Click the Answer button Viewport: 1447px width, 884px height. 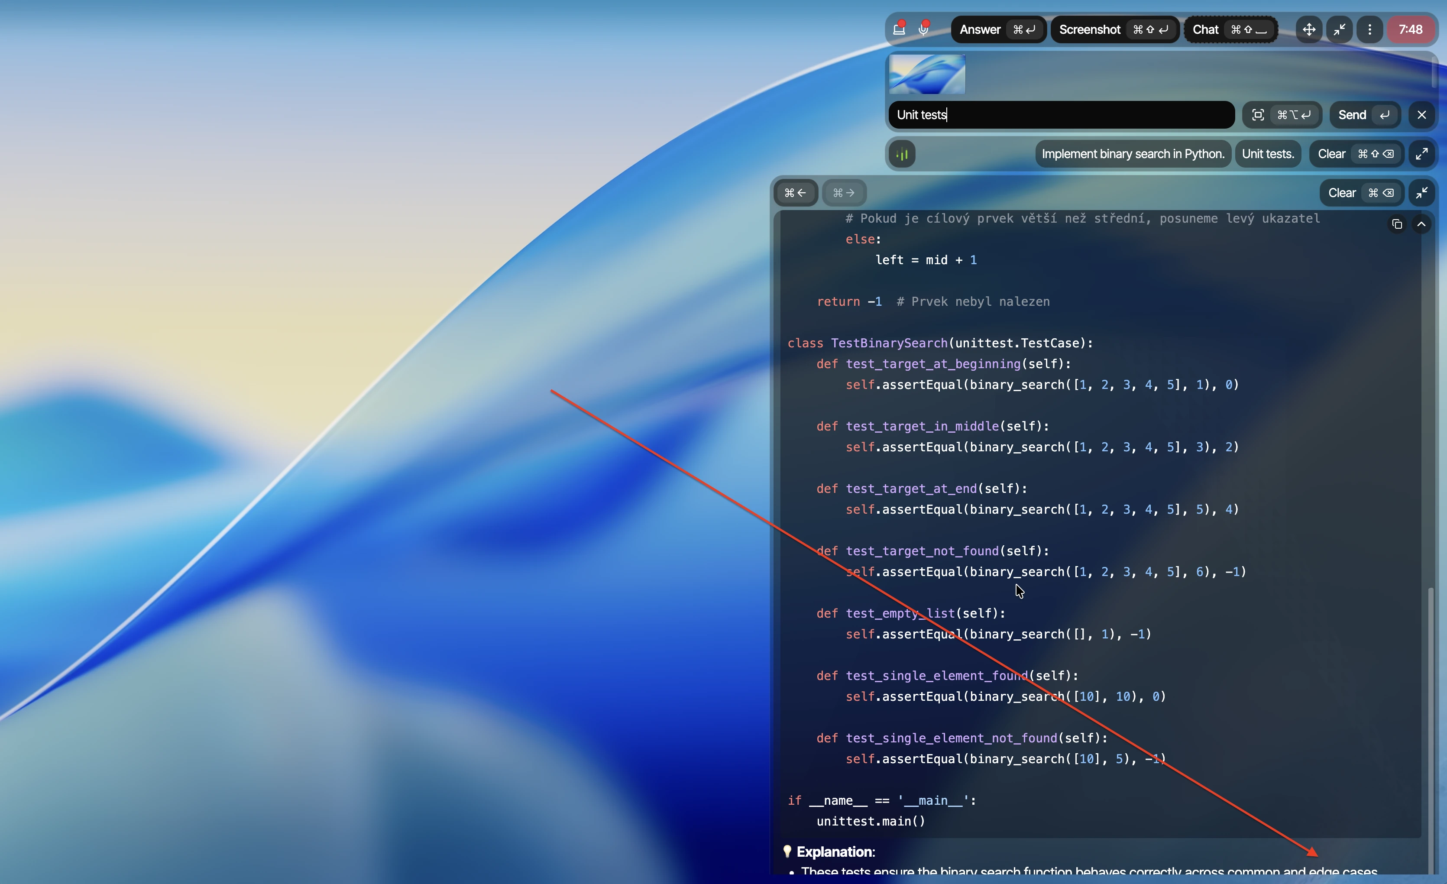pos(998,29)
